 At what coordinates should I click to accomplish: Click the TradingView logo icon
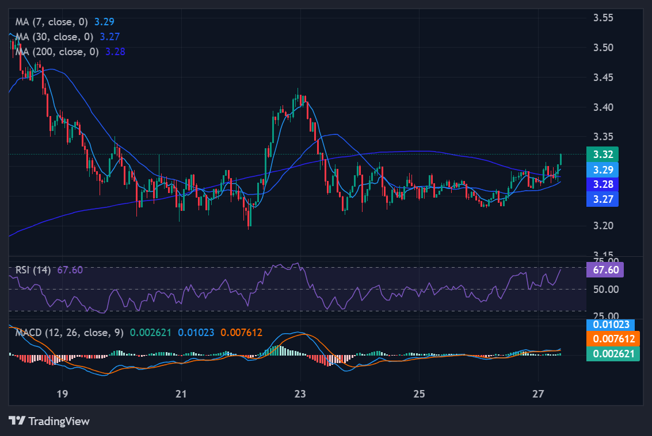click(x=17, y=420)
